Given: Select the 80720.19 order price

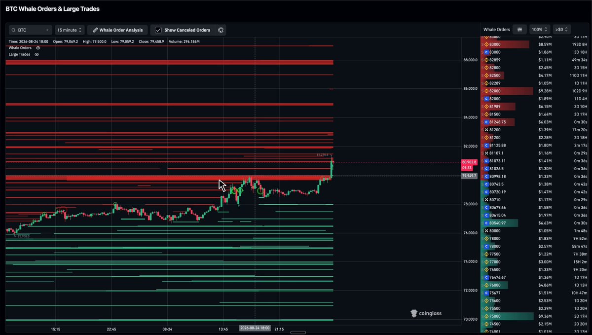Looking at the screenshot, I should tap(499, 192).
